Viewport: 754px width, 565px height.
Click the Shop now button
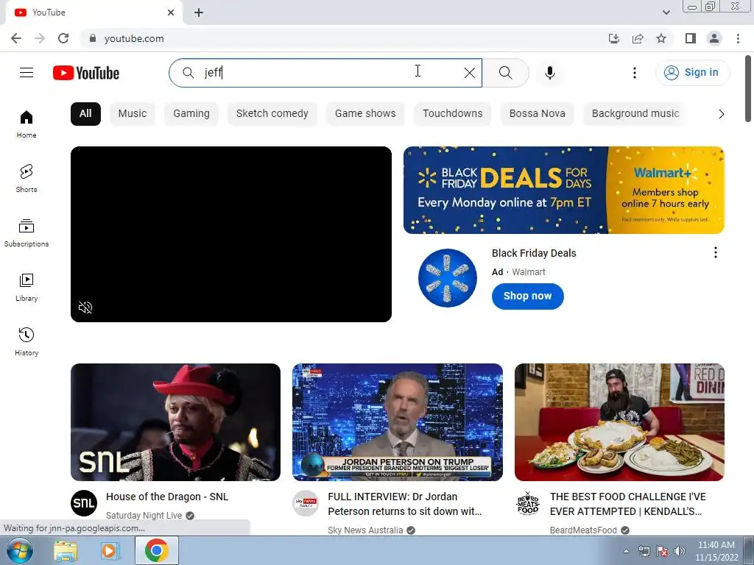point(527,296)
